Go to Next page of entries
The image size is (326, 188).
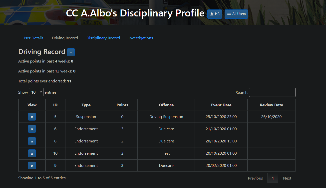(287, 178)
